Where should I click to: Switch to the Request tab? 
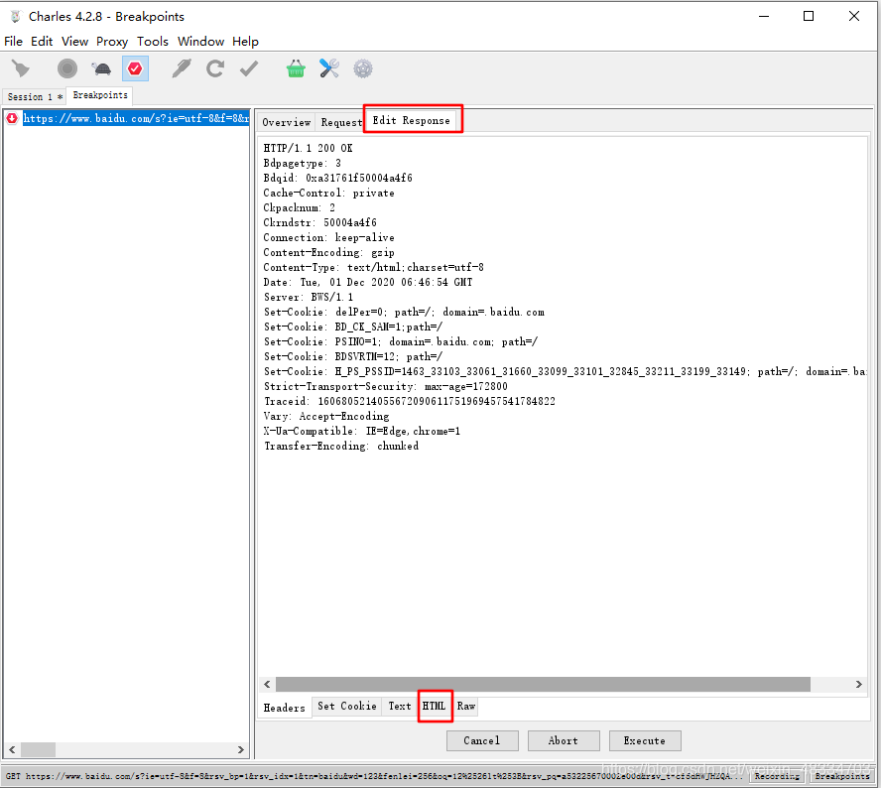point(341,122)
